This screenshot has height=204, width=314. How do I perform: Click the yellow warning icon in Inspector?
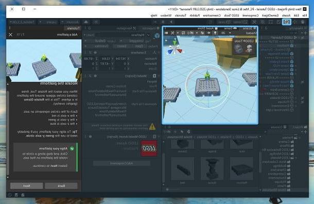click(x=152, y=126)
